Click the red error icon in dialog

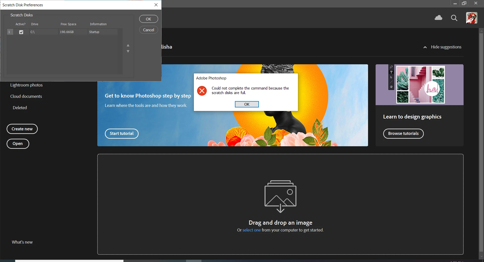tap(202, 91)
